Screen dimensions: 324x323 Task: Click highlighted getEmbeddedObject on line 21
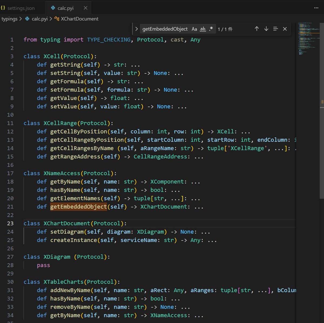79,207
